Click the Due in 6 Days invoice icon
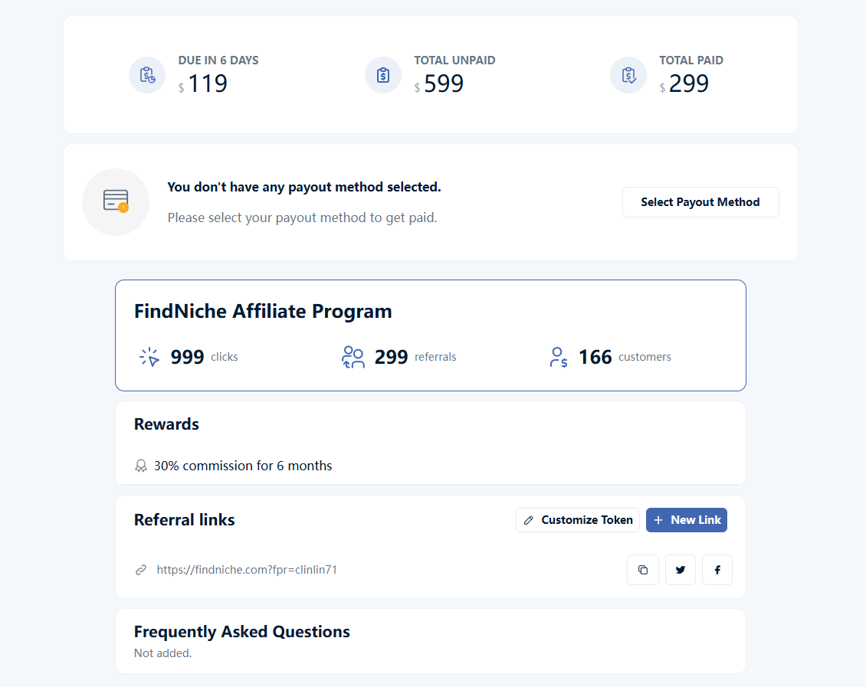The image size is (866, 687). click(x=146, y=75)
